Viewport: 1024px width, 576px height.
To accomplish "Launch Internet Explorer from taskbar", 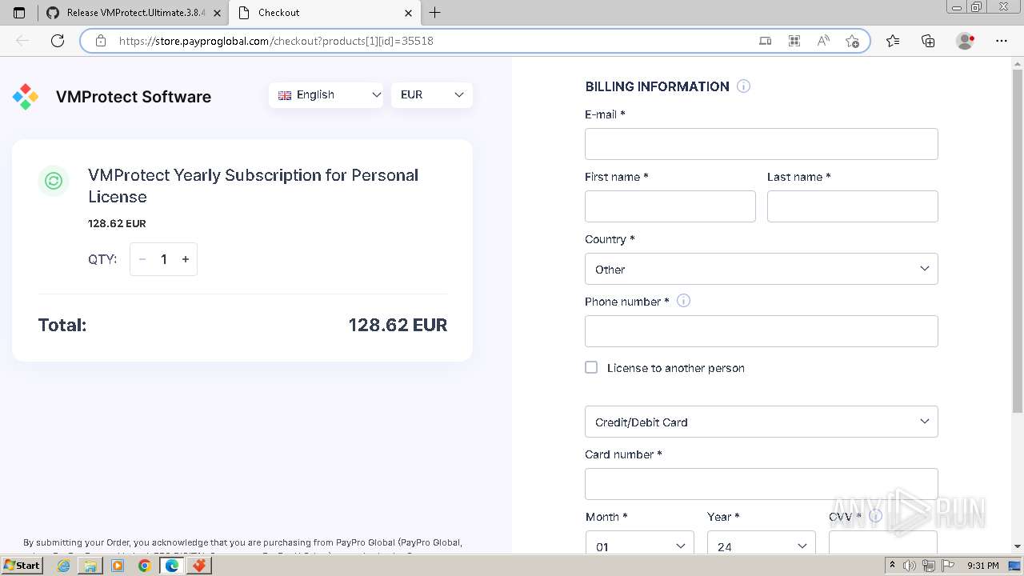I will pyautogui.click(x=63, y=566).
